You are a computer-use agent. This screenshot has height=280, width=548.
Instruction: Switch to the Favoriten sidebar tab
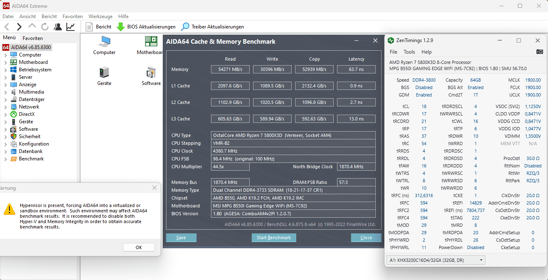click(33, 38)
